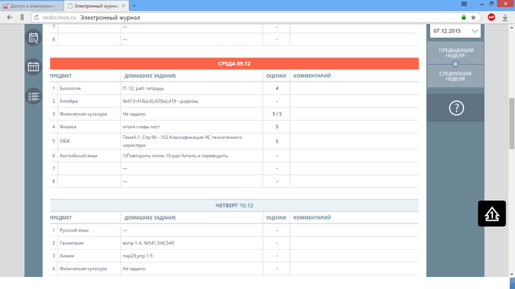This screenshot has height=289, width=515.
Task: Open the list view sidebar icon
Action: (33, 96)
